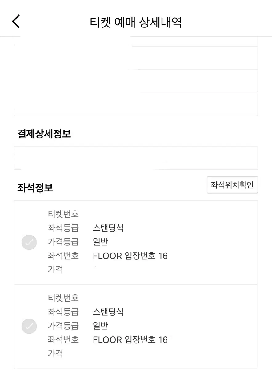
Task: Select 일반 price grade in first ticket
Action: pyautogui.click(x=100, y=242)
